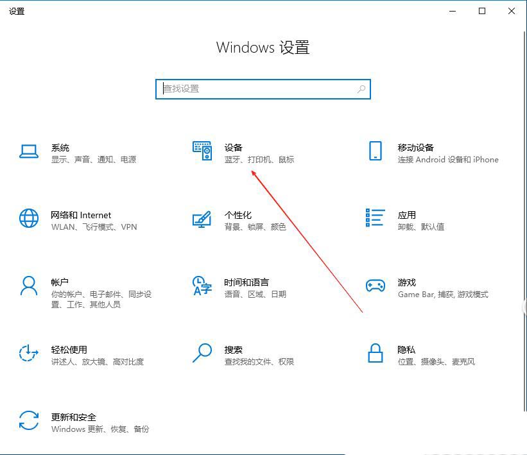Viewport: 527px width, 455px height.
Task: Open the Privacy padlock icon
Action: click(376, 354)
